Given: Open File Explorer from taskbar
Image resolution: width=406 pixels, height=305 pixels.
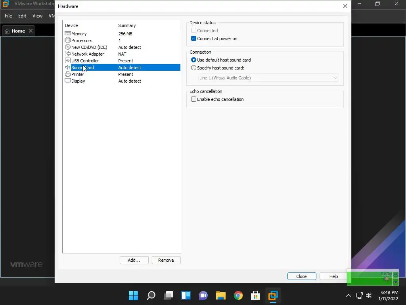Looking at the screenshot, I should pos(220,295).
